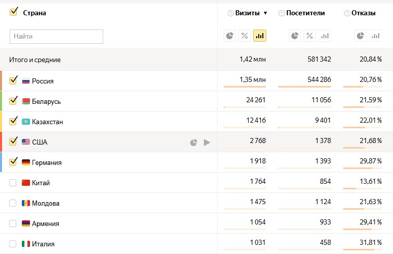Sort table by Отказы column header

coord(363,13)
